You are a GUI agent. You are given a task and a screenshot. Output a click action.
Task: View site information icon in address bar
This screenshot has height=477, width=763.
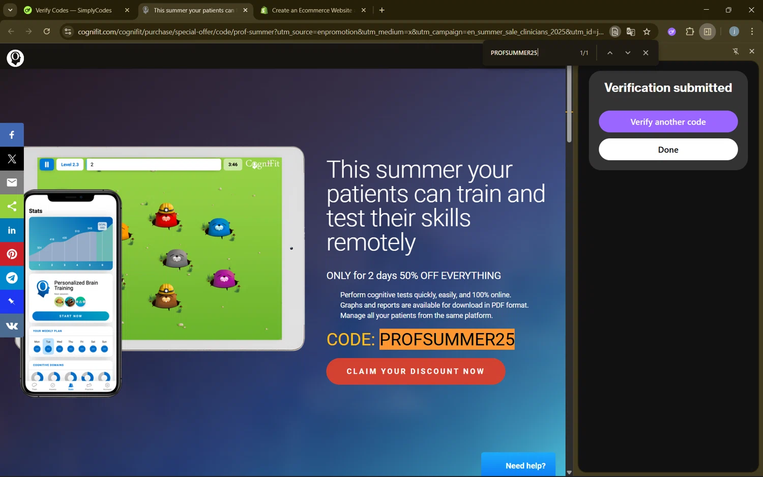point(68,32)
